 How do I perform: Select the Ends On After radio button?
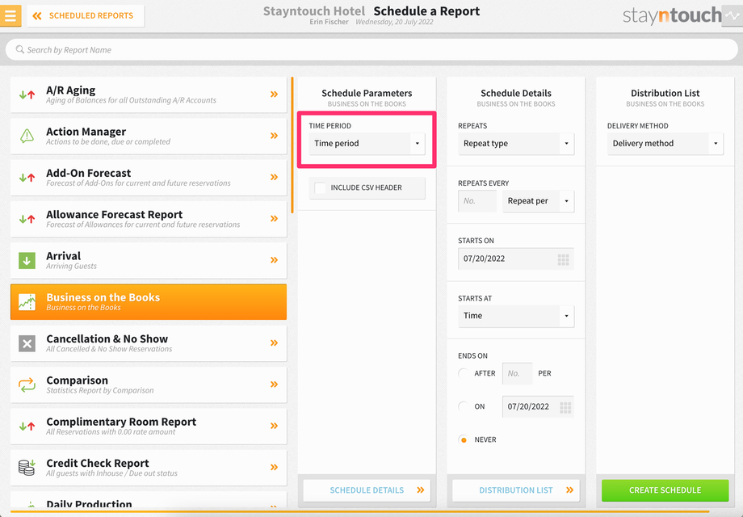coord(464,373)
